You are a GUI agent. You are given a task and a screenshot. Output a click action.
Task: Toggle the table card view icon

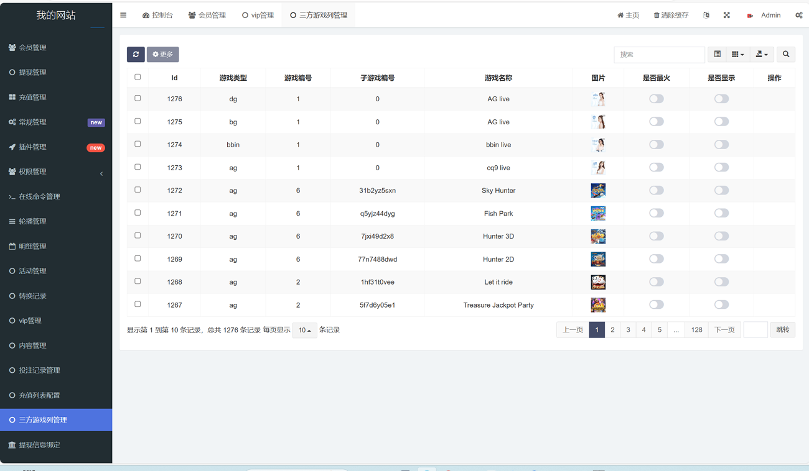click(717, 55)
